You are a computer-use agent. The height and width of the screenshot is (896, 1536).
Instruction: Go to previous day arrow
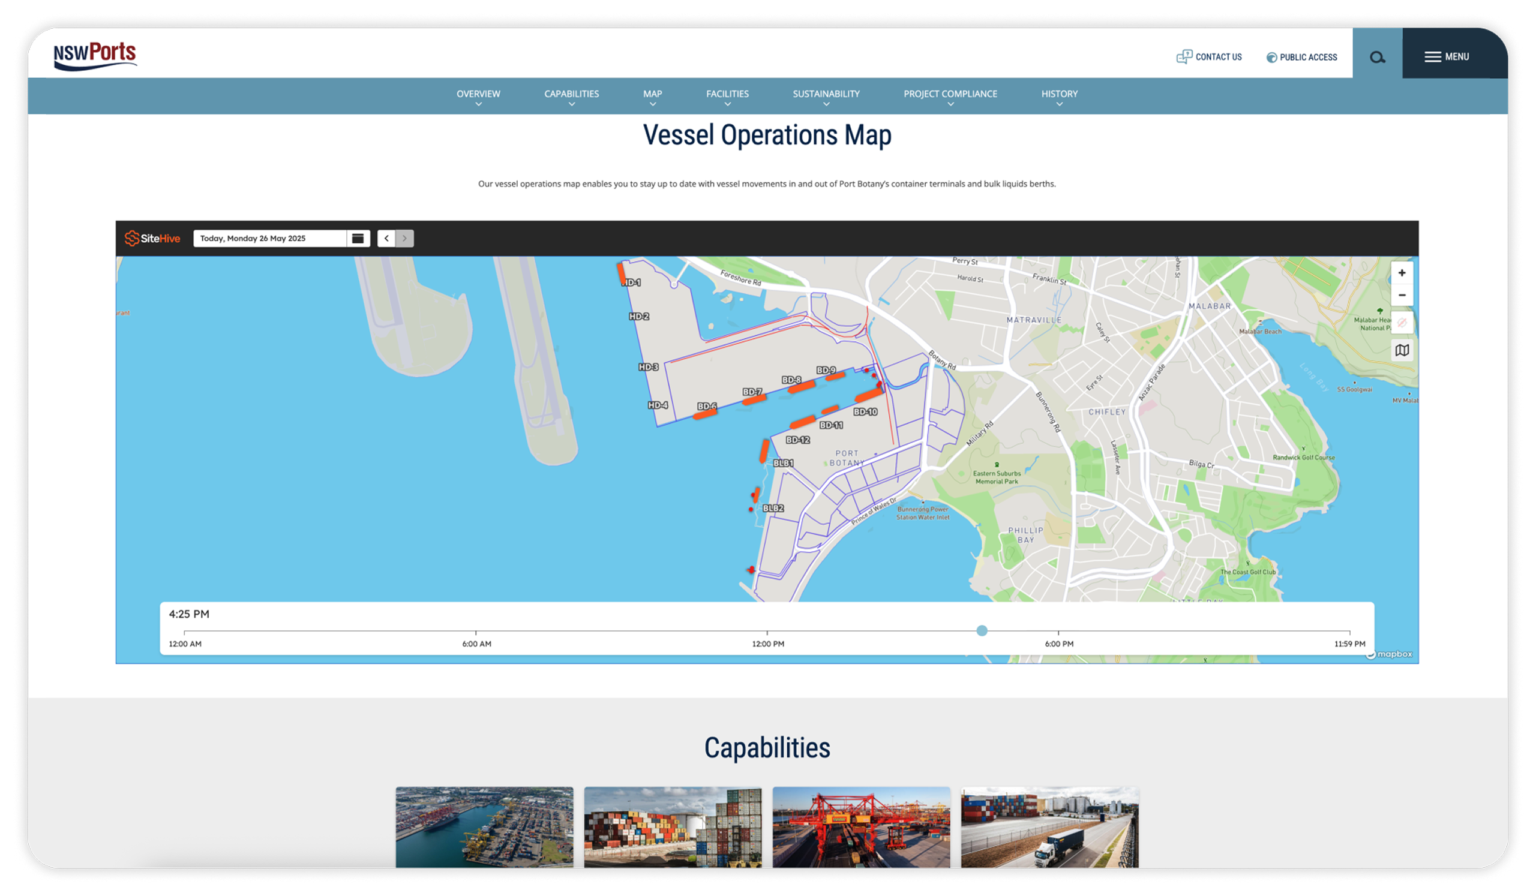(x=386, y=238)
